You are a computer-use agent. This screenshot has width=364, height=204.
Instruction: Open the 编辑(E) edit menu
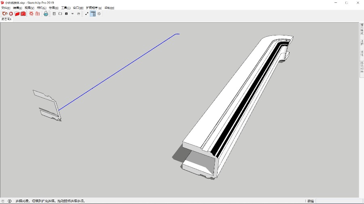(x=17, y=8)
